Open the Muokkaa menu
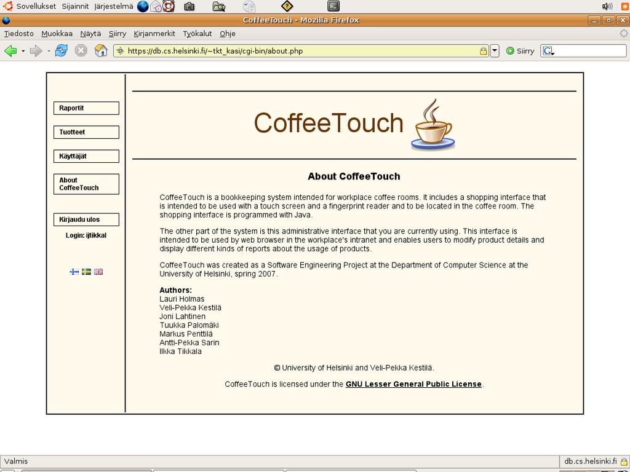Viewport: 630px width, 472px height. [57, 34]
